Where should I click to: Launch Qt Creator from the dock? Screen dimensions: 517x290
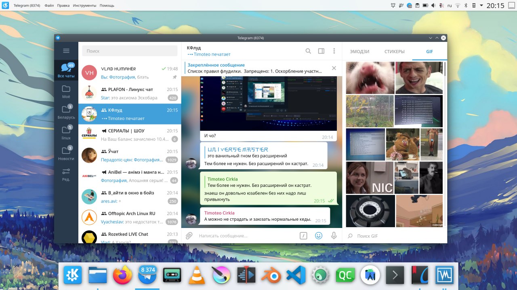(x=345, y=275)
